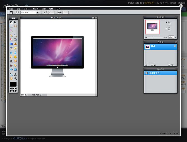Click the crop icon in options bar
187x142 pixels.
pyautogui.click(x=11, y=12)
